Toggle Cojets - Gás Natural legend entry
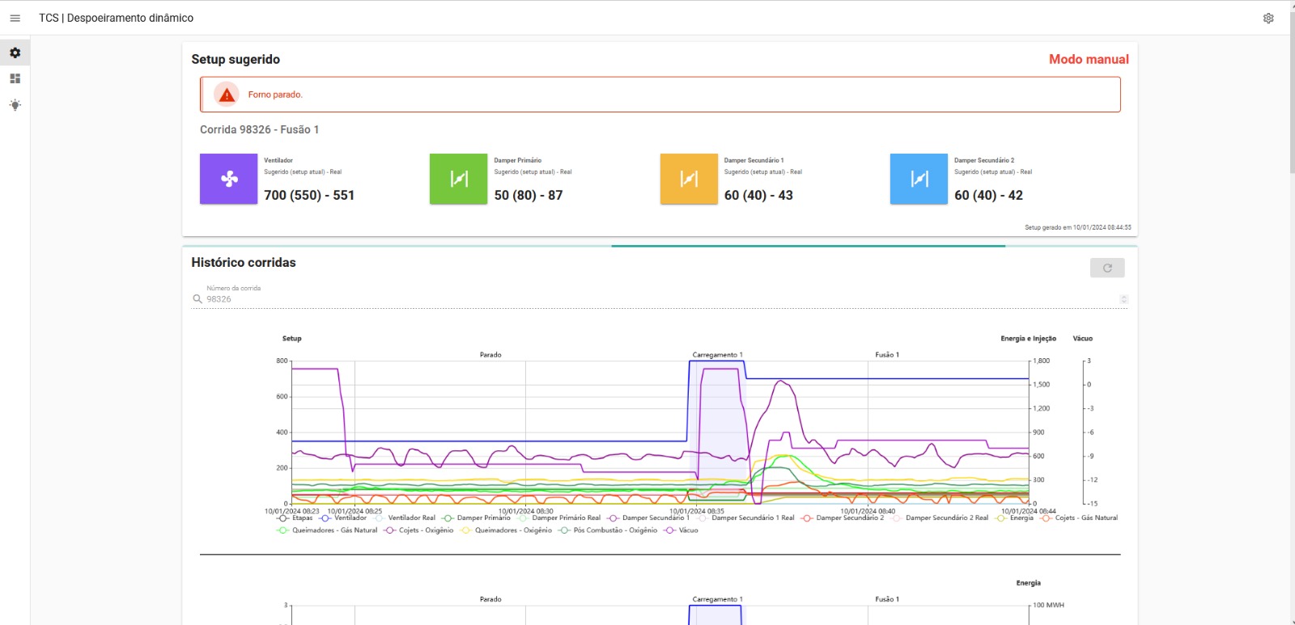The width and height of the screenshot is (1295, 625). coord(1079,518)
